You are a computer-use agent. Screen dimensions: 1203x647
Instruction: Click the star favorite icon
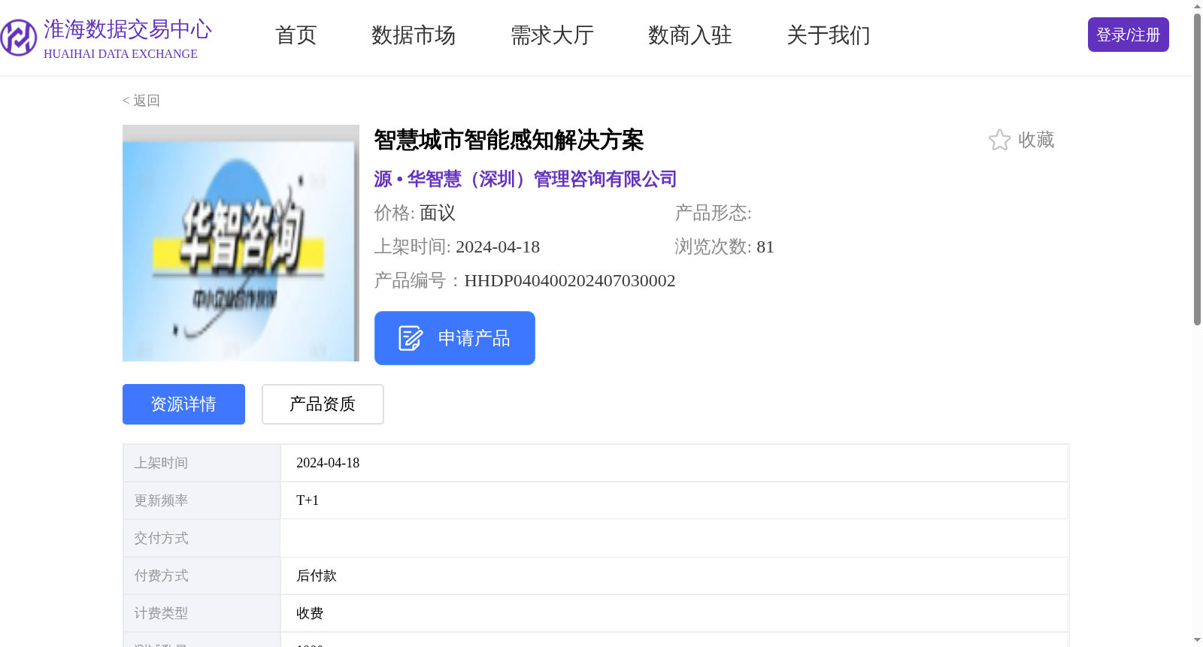click(999, 140)
